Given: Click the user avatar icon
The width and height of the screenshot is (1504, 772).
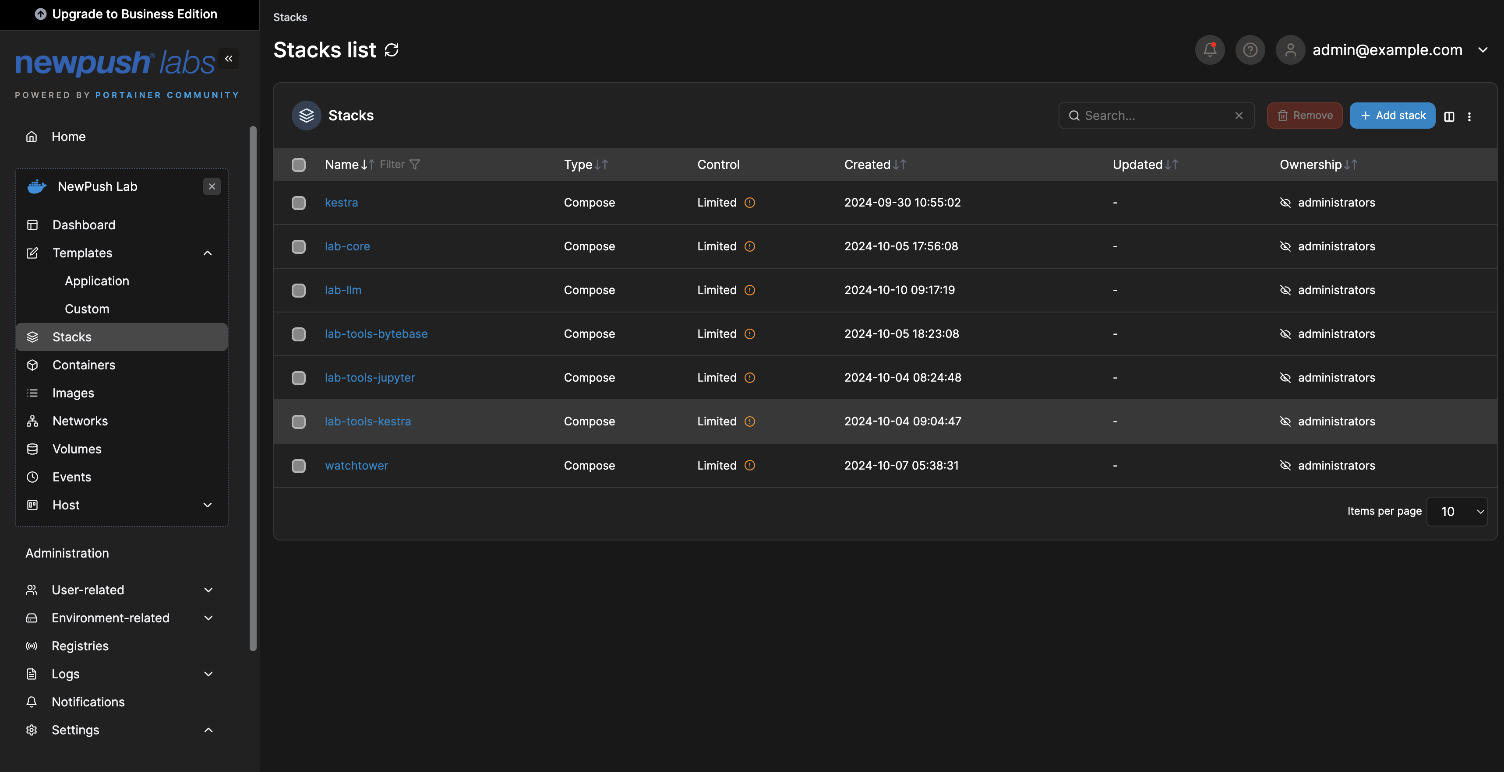Looking at the screenshot, I should 1290,50.
